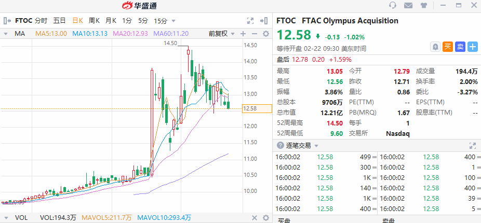
Task: Click the 52周最低 value 9.60
Action: 336,133
